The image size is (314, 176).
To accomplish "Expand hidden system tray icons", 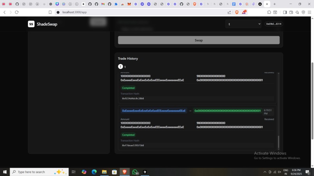I will click(x=265, y=172).
